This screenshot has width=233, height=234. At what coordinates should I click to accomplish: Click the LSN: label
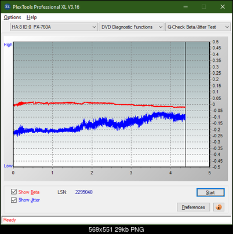tap(63, 192)
